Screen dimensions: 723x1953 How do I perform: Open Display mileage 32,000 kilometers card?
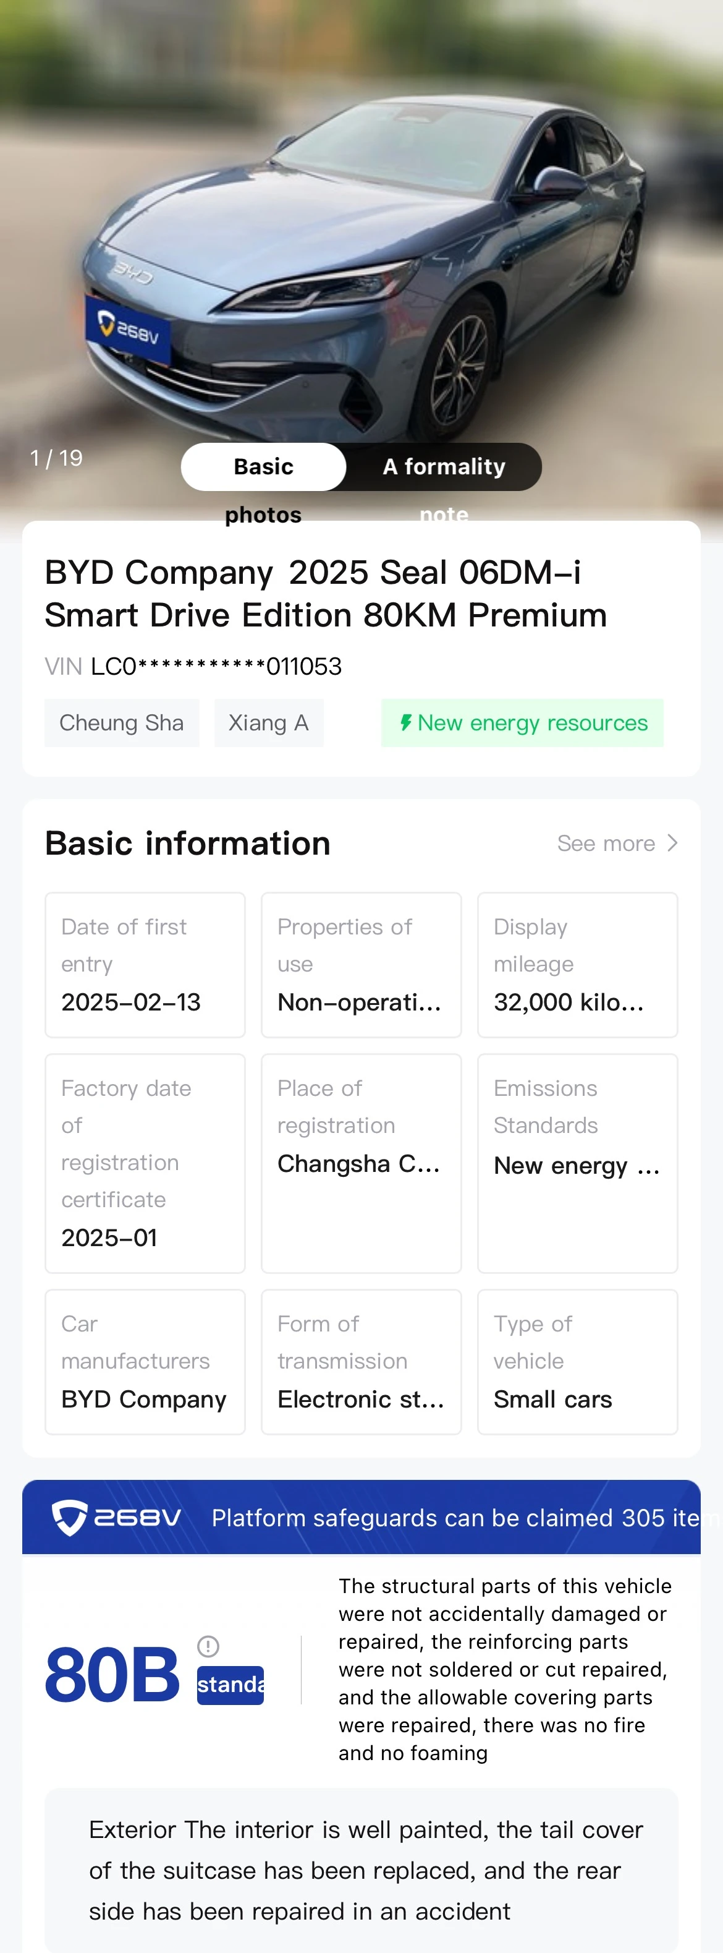coord(578,964)
